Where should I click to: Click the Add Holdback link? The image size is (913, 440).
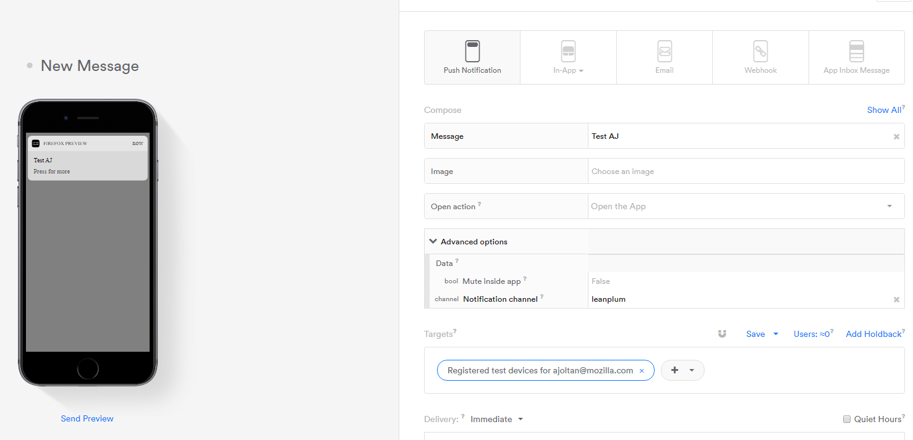point(873,334)
